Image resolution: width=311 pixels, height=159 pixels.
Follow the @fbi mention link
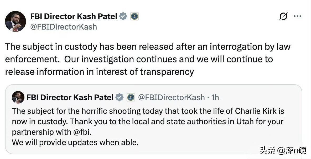click(82, 132)
